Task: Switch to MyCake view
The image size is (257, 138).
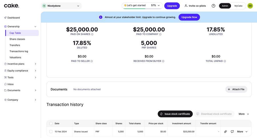Action: pyautogui.click(x=238, y=6)
